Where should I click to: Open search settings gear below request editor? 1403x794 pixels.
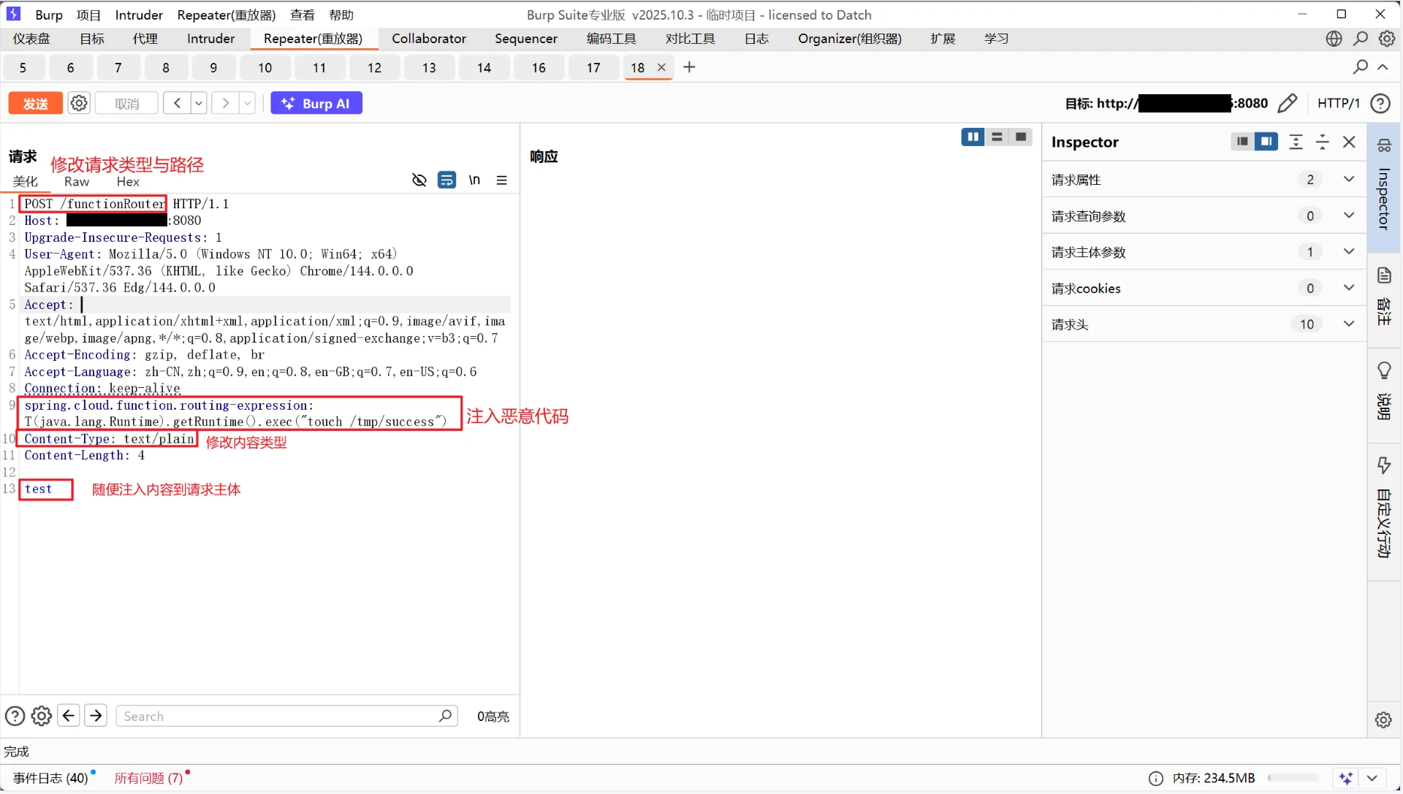click(42, 716)
